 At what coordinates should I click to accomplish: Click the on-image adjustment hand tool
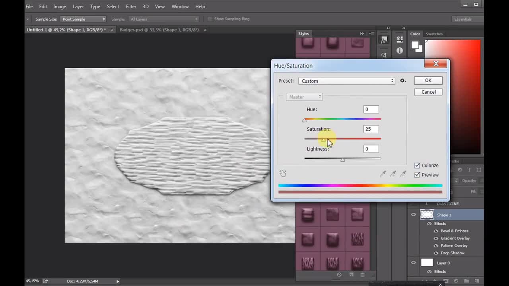[283, 174]
